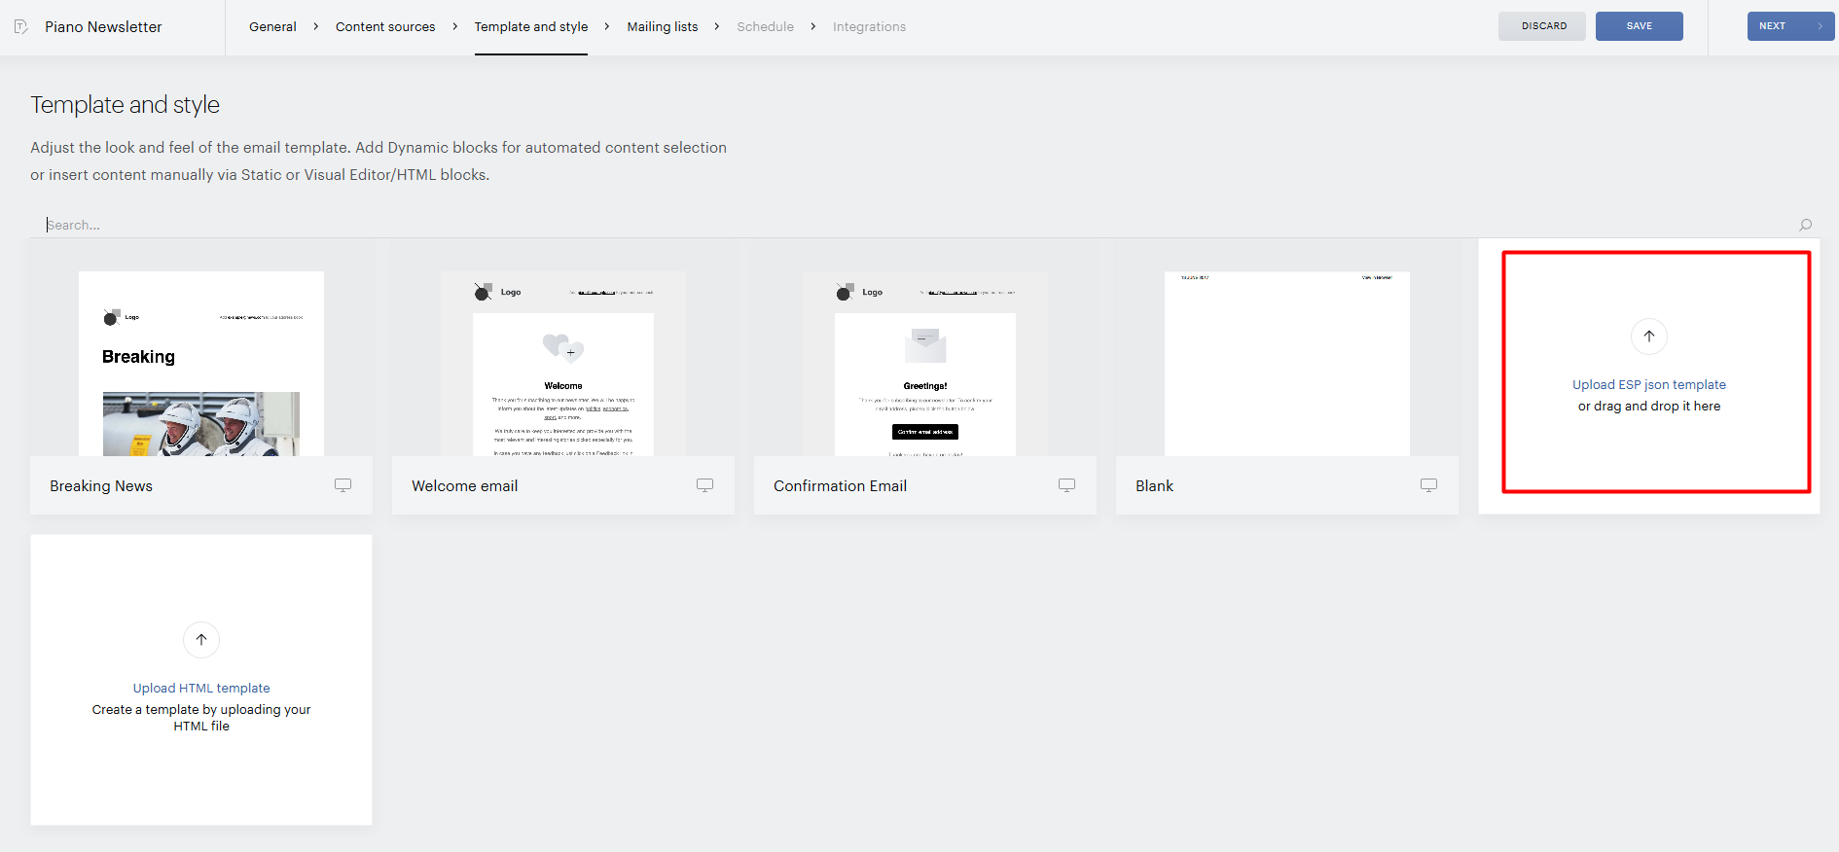The width and height of the screenshot is (1839, 852).
Task: Click the Upload ESP json template link
Action: click(x=1649, y=385)
